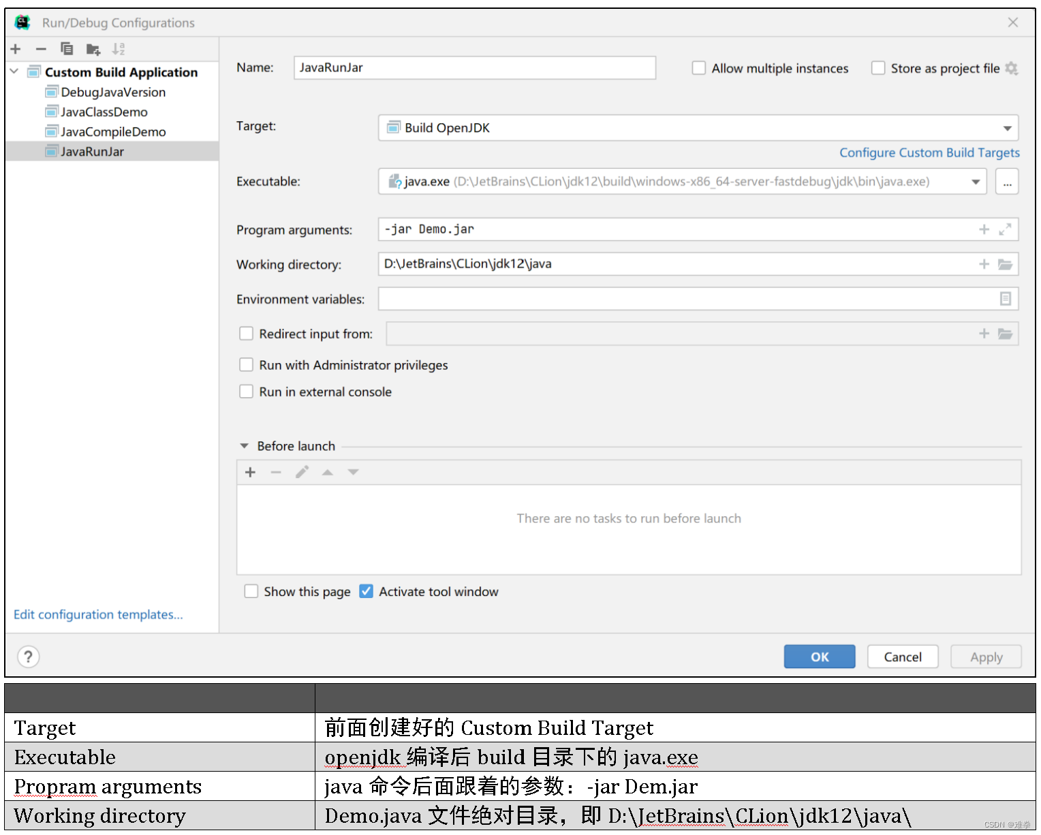Image resolution: width=1041 pixels, height=835 pixels.
Task: Select JavaClassDemo configuration
Action: pos(112,112)
